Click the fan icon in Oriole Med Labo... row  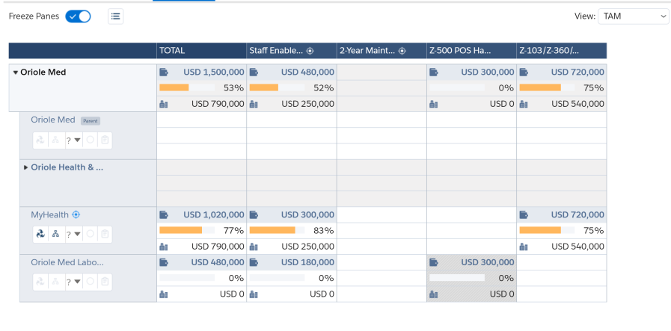(x=40, y=282)
